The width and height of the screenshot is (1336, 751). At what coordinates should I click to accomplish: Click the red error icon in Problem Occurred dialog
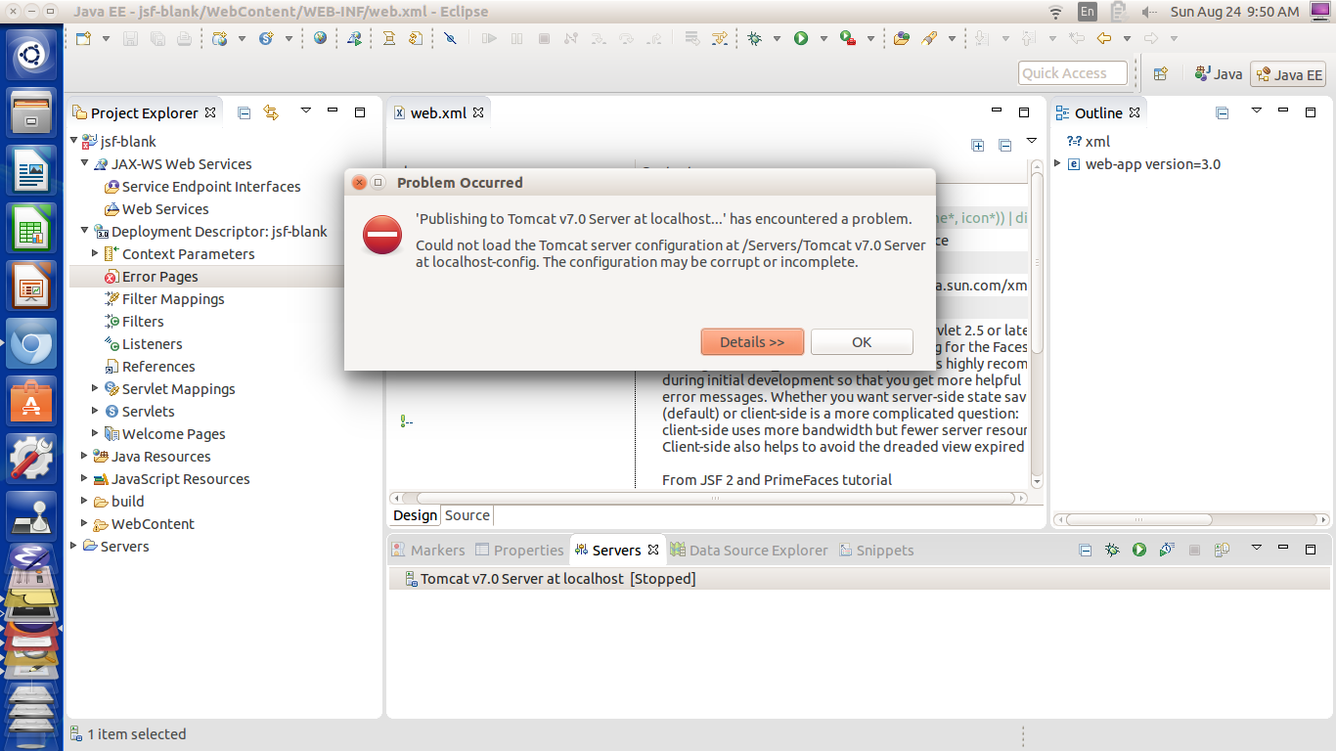pyautogui.click(x=381, y=235)
